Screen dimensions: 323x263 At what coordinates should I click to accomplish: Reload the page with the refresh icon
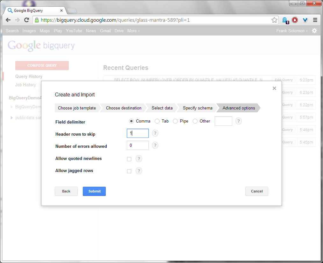click(26, 20)
